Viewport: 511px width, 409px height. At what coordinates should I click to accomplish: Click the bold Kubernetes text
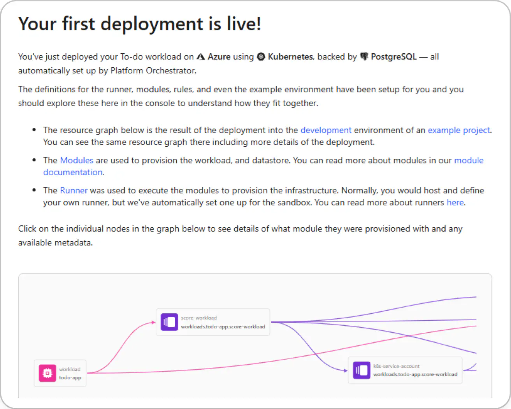290,57
